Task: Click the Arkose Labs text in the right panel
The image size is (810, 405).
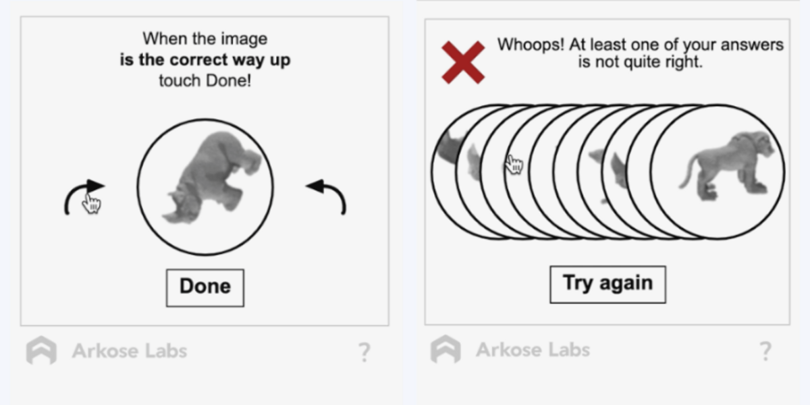Action: point(533,350)
